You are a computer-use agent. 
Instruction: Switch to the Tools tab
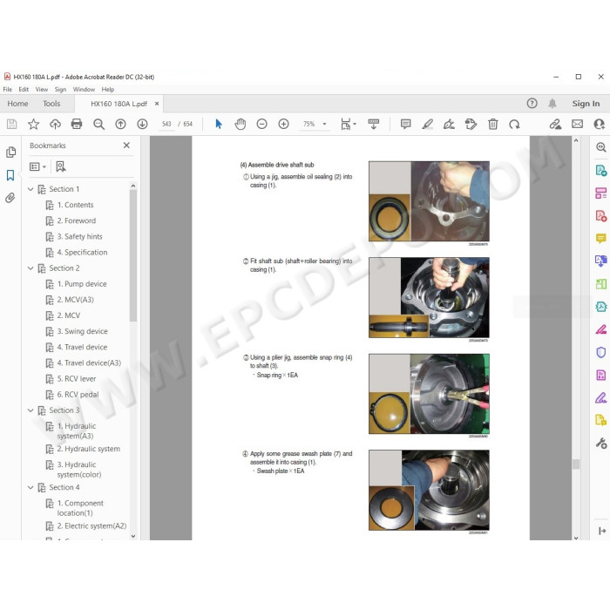point(51,104)
